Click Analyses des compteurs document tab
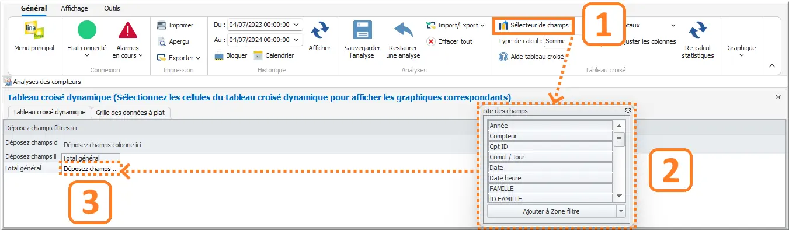This screenshot has width=789, height=230. (x=42, y=82)
